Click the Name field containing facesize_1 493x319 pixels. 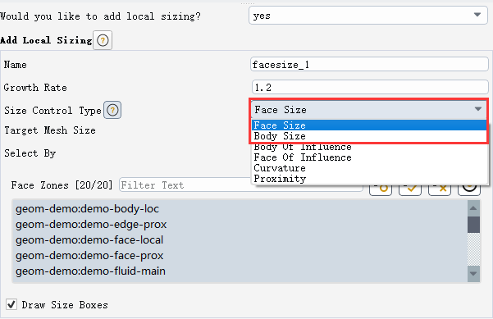(x=369, y=65)
